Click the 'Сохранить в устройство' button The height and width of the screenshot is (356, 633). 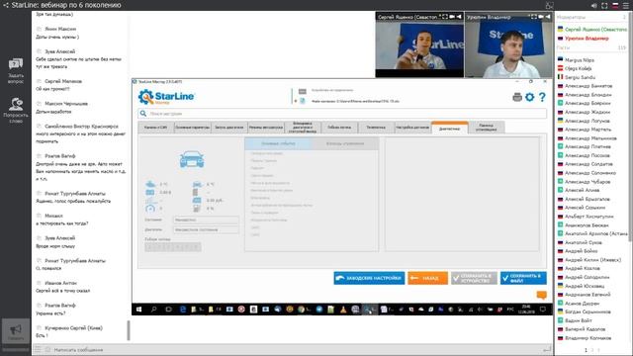(x=474, y=278)
